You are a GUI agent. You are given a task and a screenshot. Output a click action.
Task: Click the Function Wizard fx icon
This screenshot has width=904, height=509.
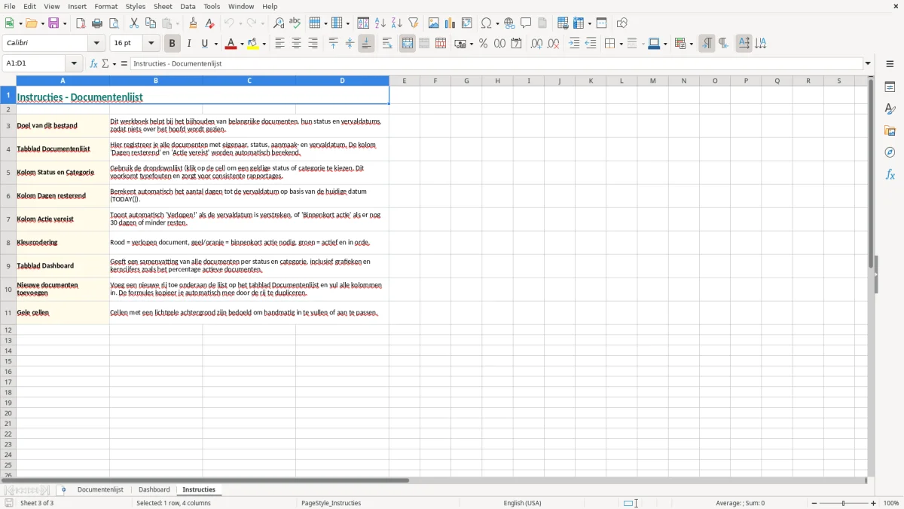coord(93,64)
